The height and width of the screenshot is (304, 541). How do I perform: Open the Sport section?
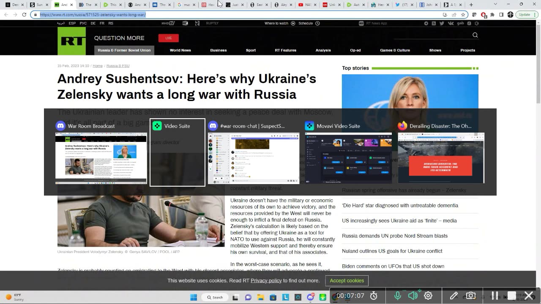[251, 50]
